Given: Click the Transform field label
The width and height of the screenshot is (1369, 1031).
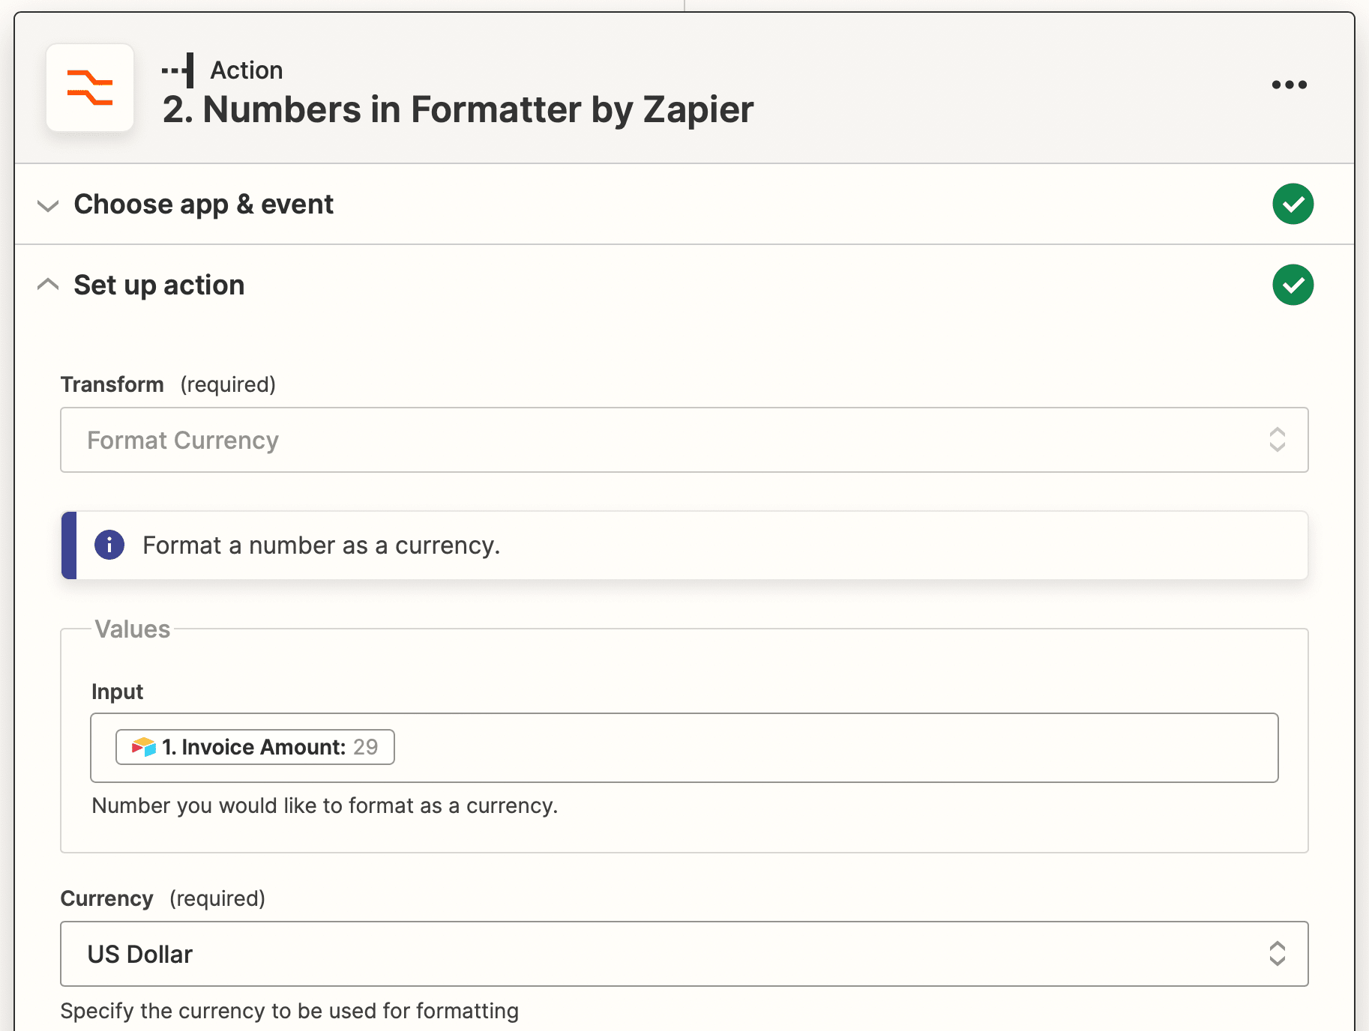Looking at the screenshot, I should (112, 384).
